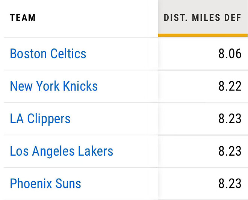The width and height of the screenshot is (248, 200).
Task: Open the Phoenix Suns team link
Action: point(45,183)
